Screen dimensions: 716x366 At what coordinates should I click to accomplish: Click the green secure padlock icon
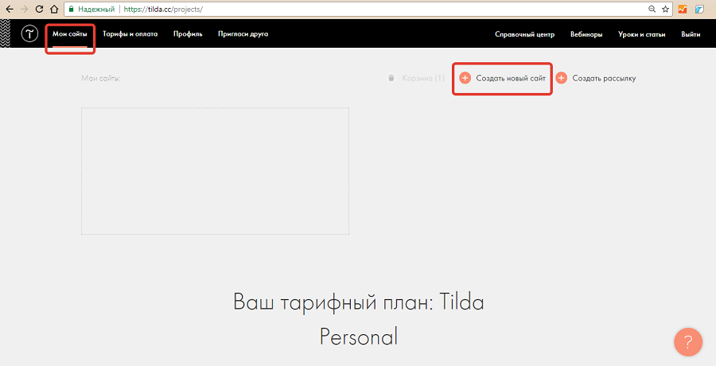(x=71, y=9)
